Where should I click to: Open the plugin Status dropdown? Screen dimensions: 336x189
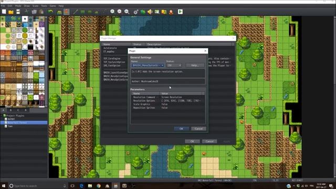point(174,65)
